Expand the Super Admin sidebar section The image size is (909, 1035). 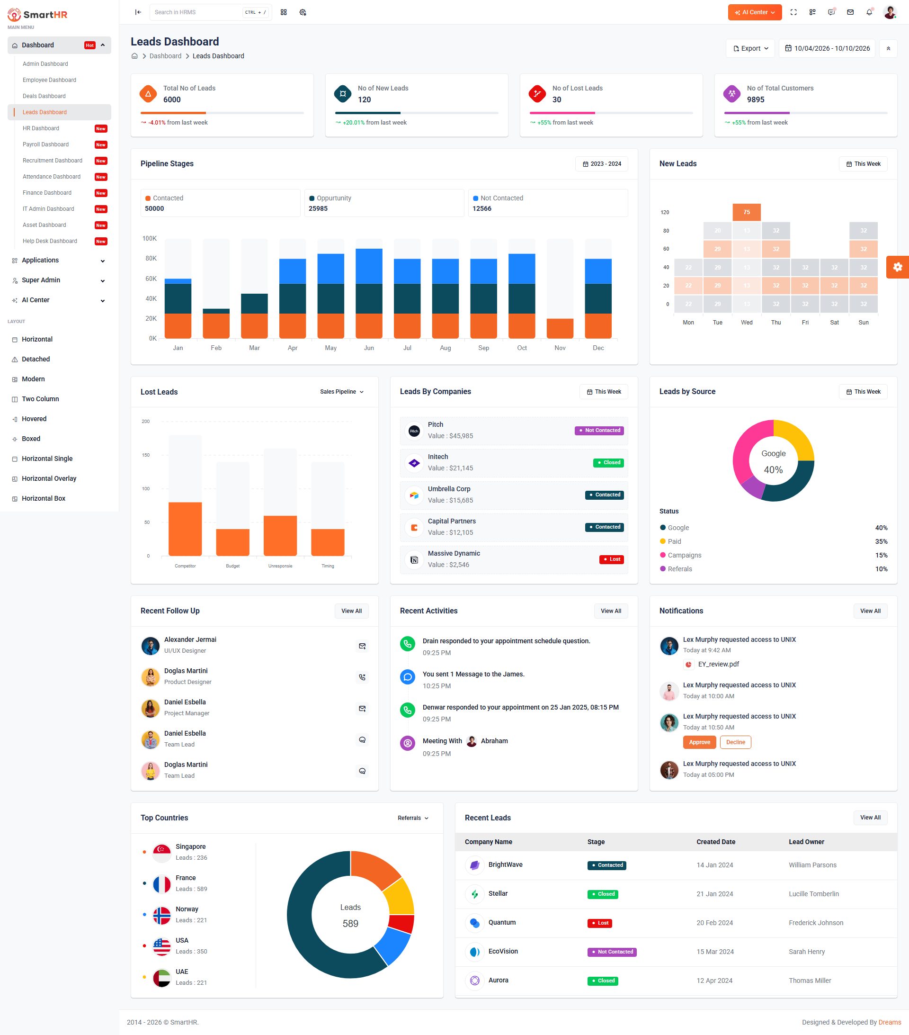pyautogui.click(x=59, y=280)
